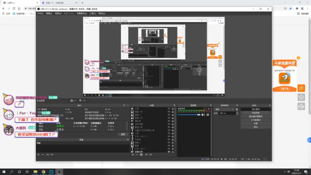Open 文件 menu in OBS
Screen dimensions: 311x175
click(x=40, y=14)
